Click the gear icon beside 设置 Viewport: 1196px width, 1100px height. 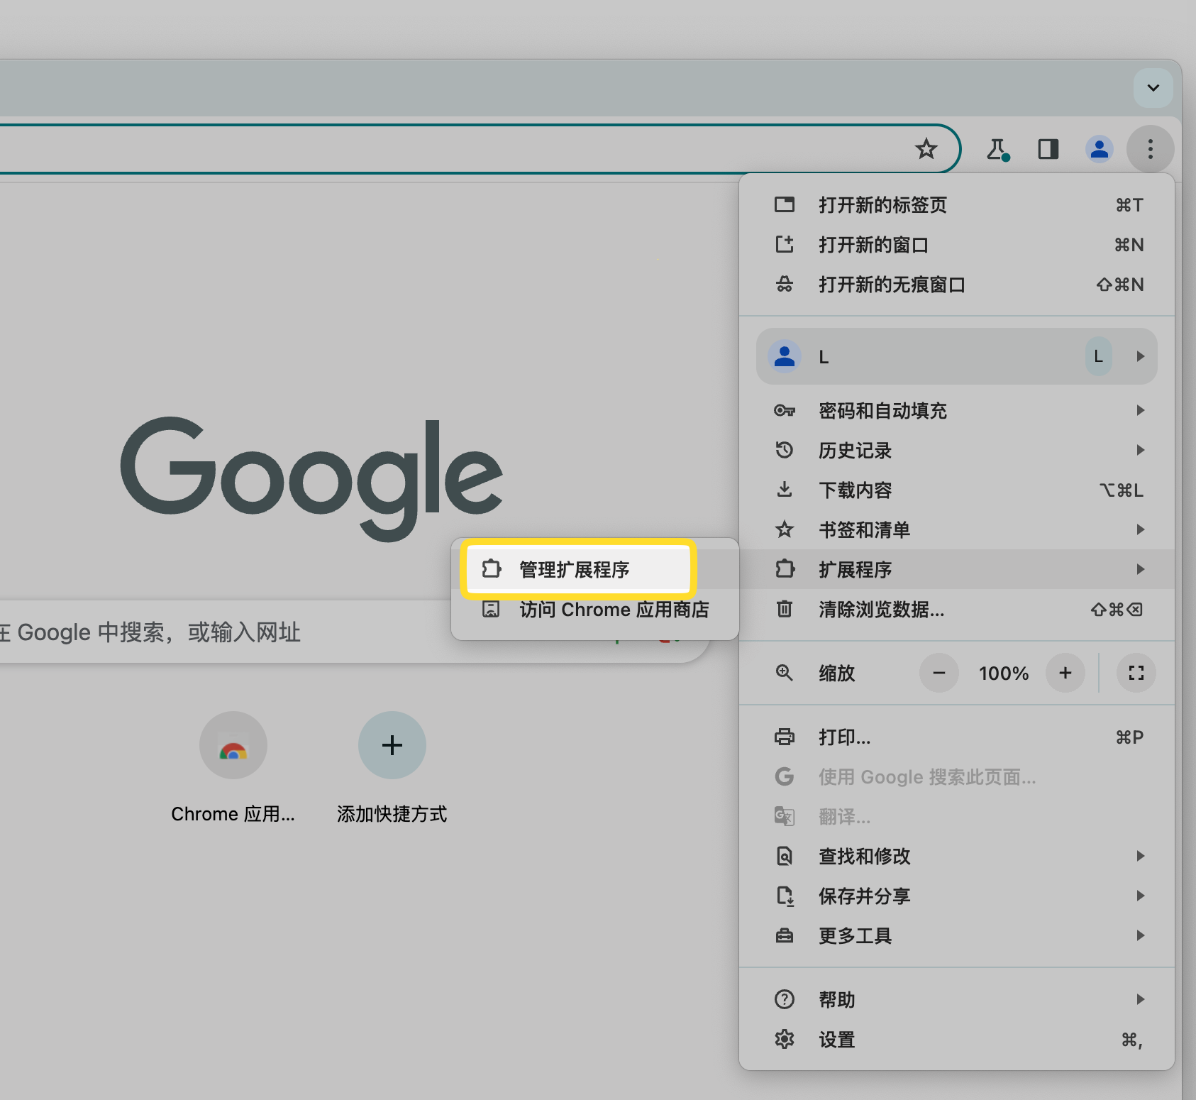click(x=785, y=1040)
